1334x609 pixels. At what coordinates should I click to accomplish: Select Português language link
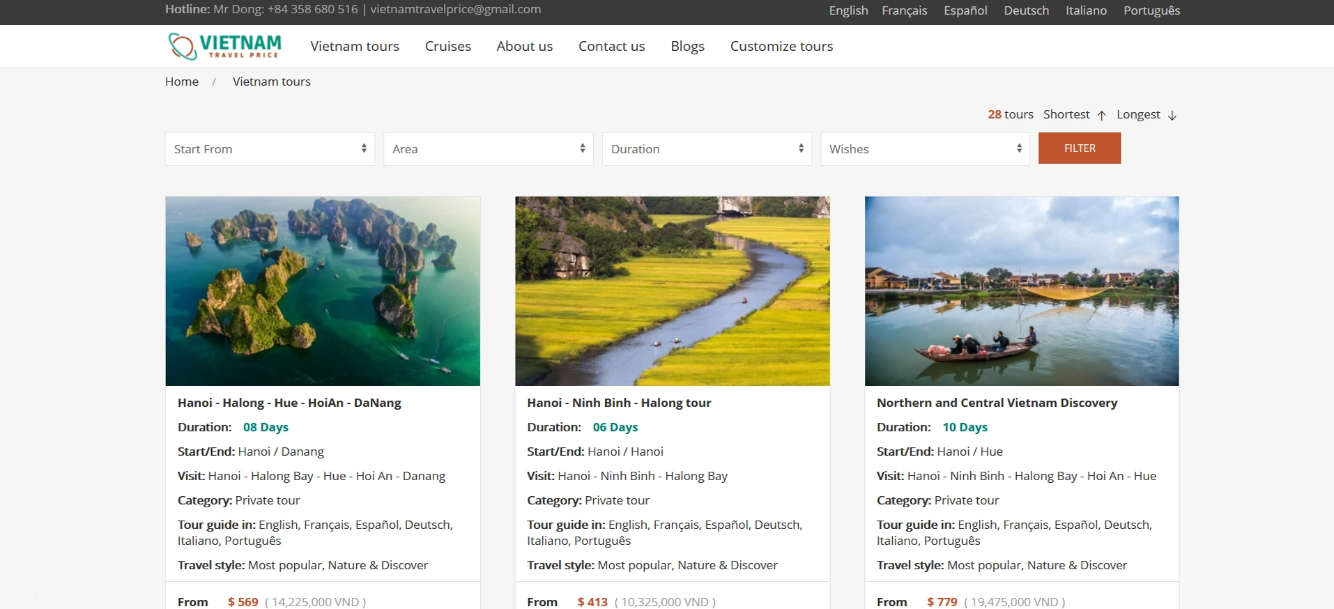point(1151,10)
